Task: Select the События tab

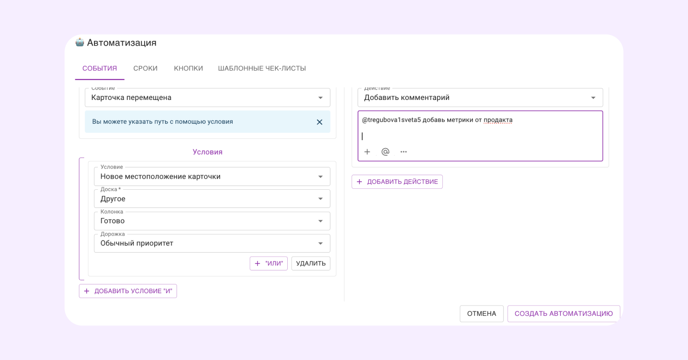Action: click(100, 69)
